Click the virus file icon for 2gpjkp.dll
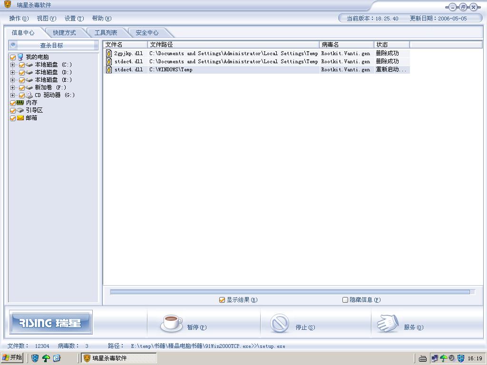Image resolution: width=487 pixels, height=365 pixels. 109,53
